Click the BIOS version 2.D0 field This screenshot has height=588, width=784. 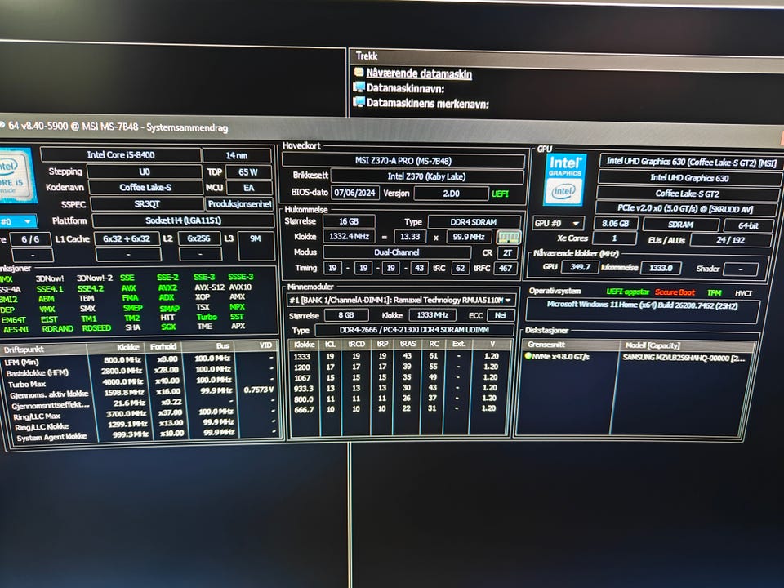451,194
